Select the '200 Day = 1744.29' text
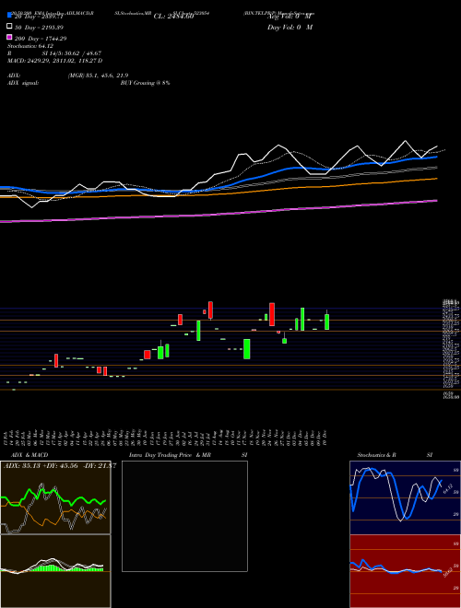 (41, 39)
